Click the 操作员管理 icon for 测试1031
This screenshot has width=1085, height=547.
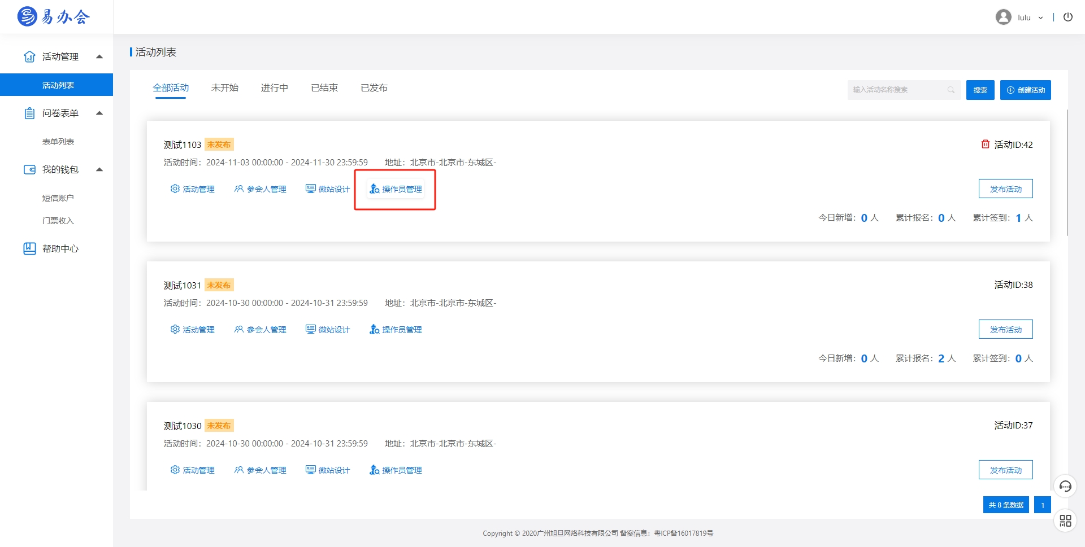374,329
